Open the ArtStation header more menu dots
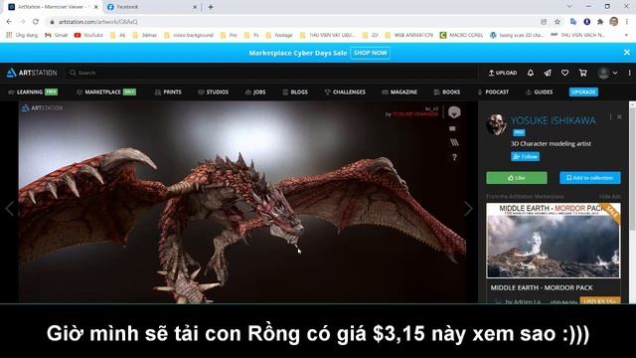The width and height of the screenshot is (636, 358). coord(629,73)
